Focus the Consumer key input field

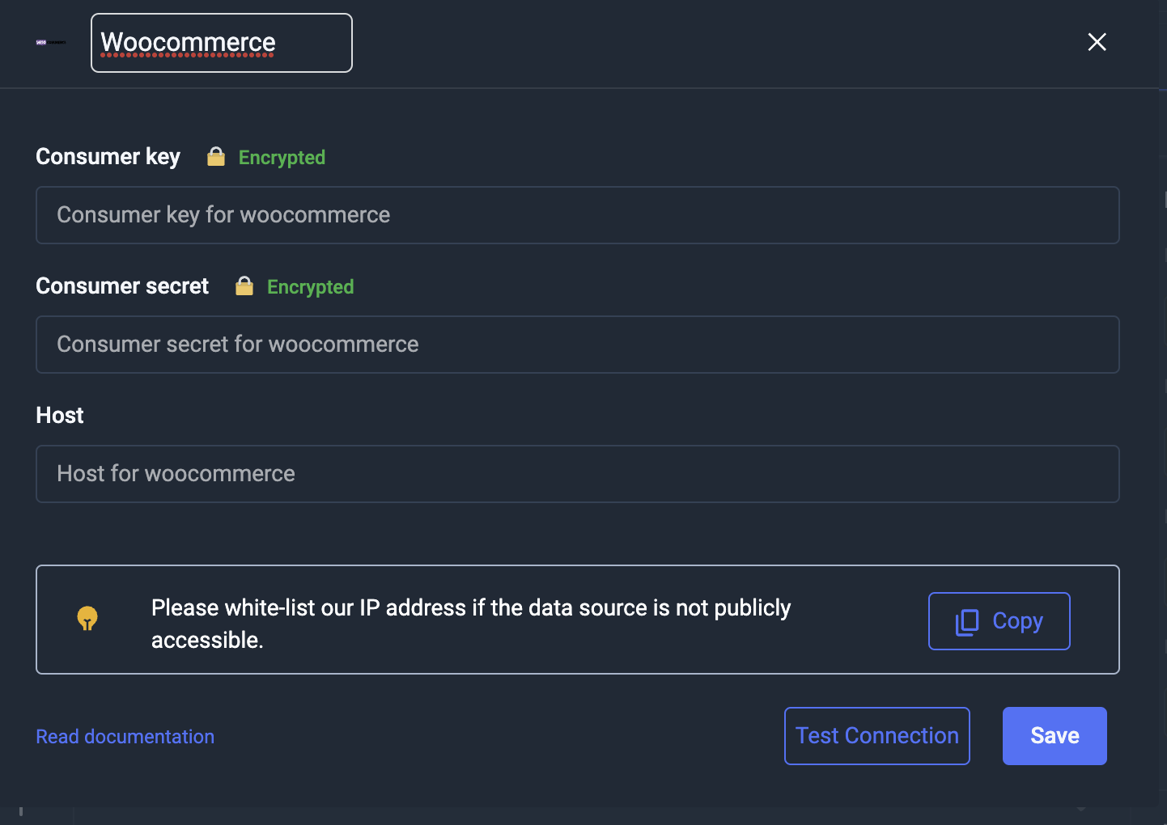577,215
